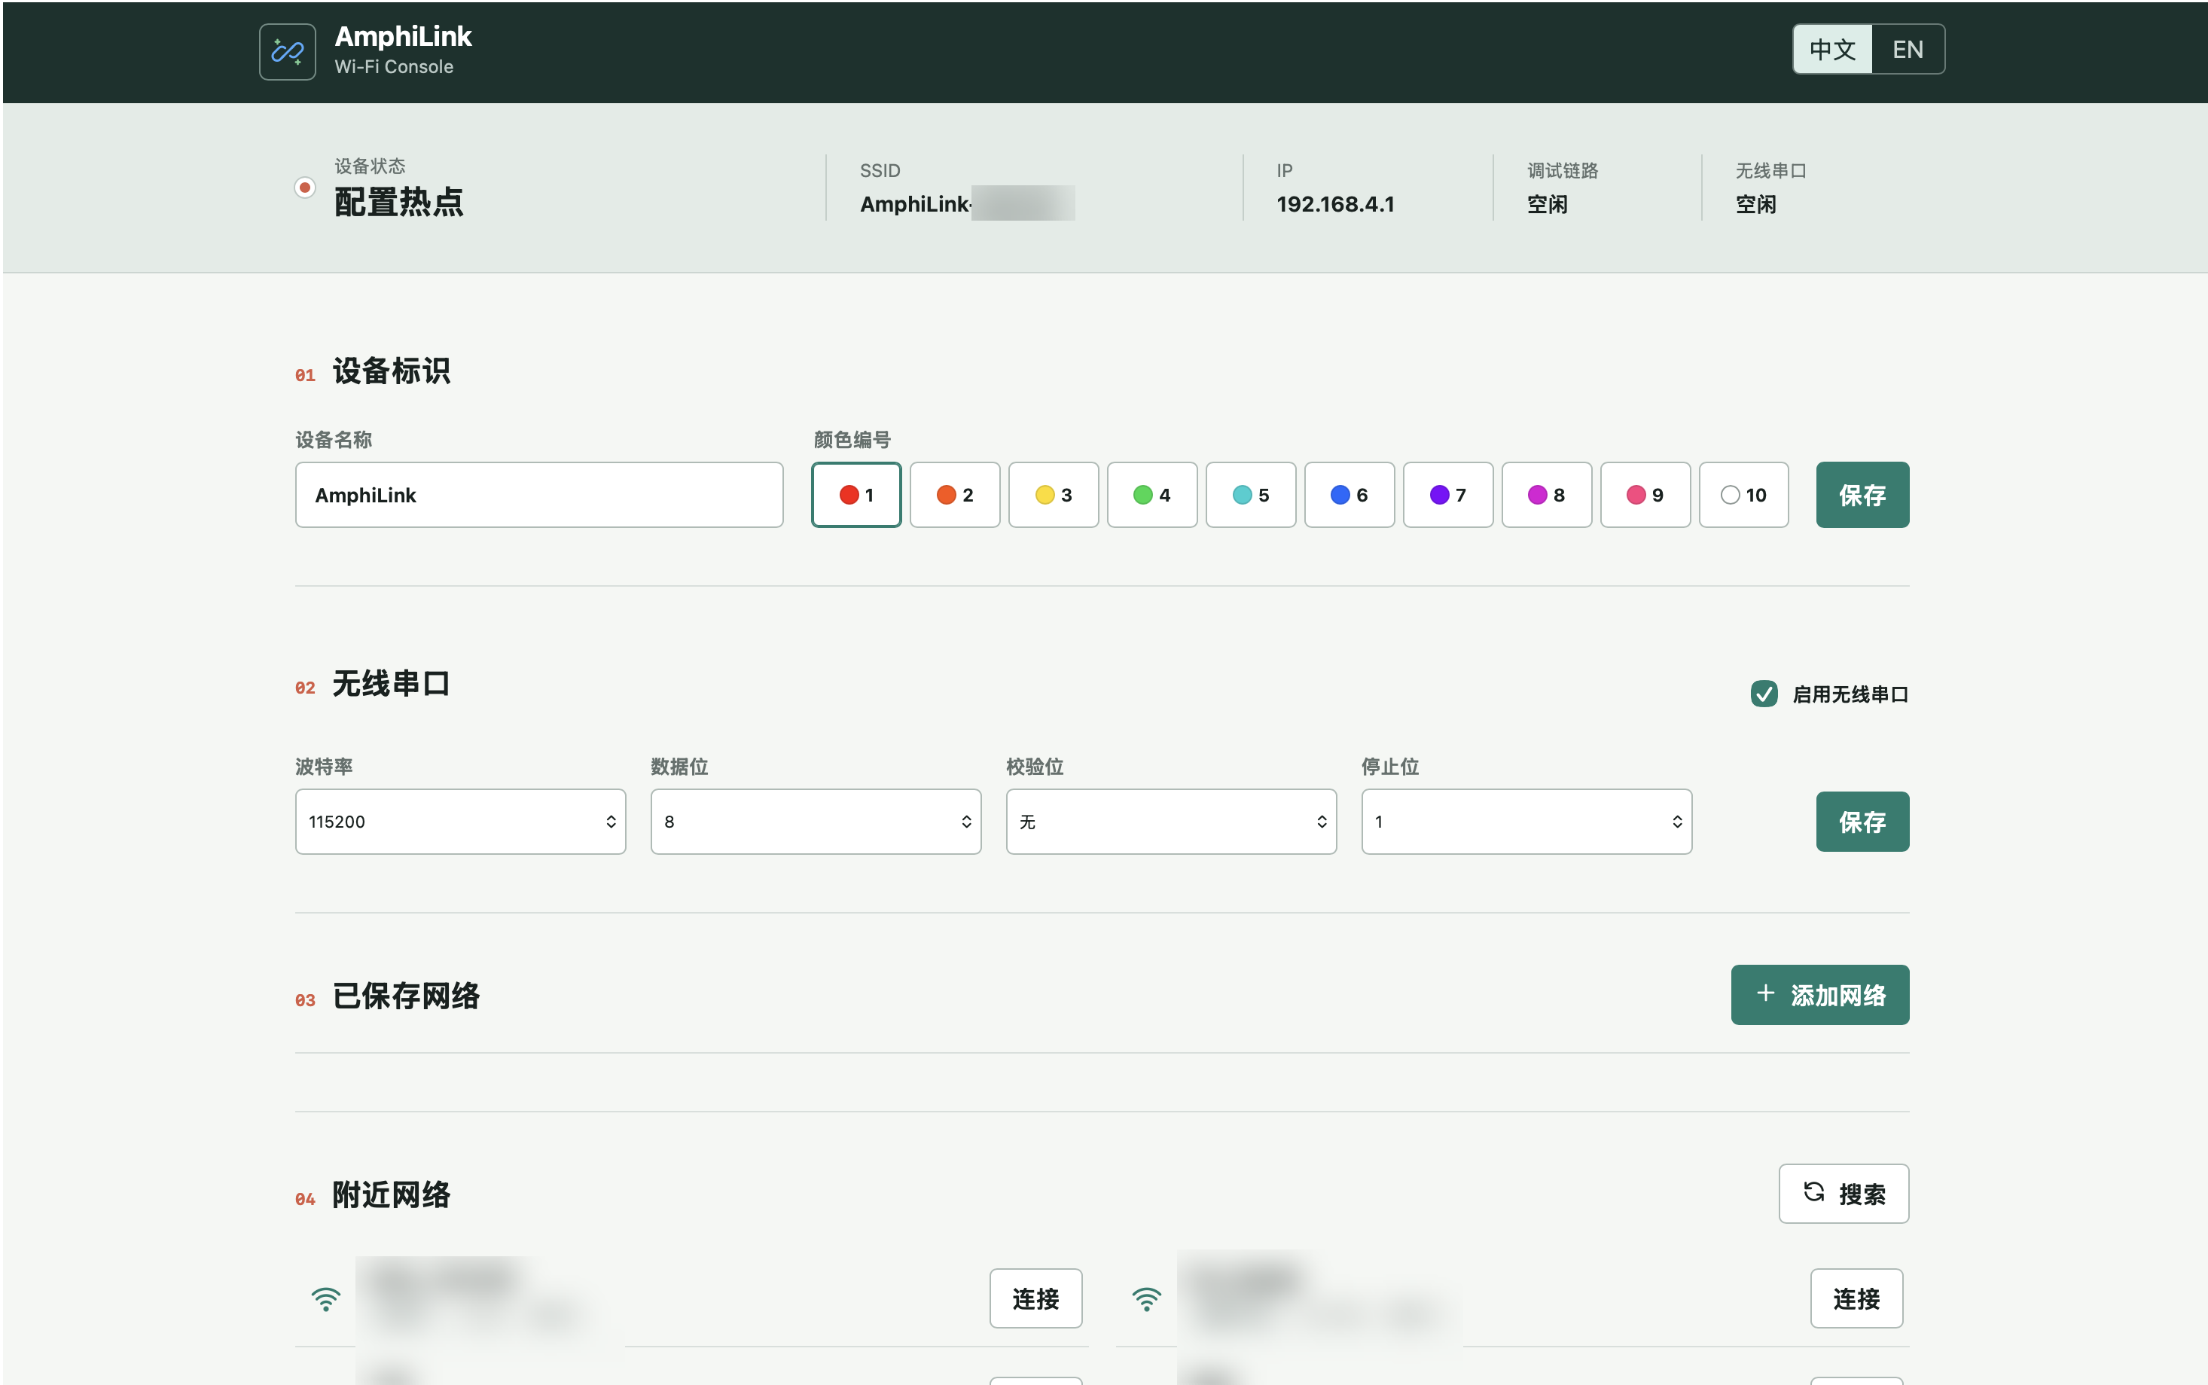
Task: Connect to the first nearby network
Action: point(1035,1298)
